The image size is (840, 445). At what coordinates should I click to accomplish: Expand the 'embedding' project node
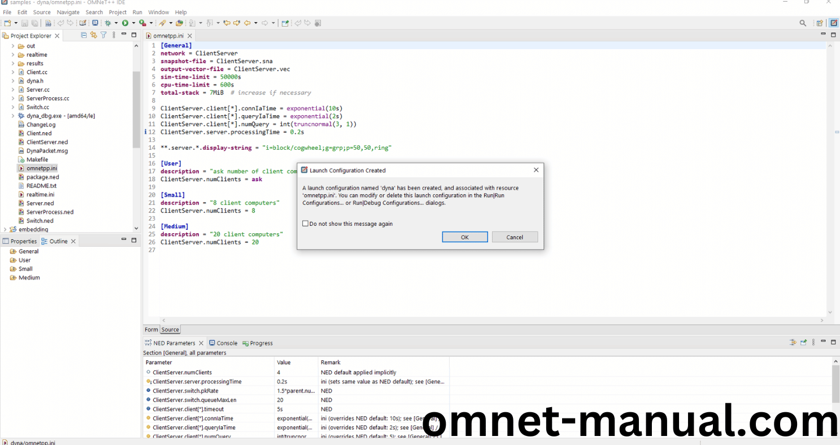click(5, 229)
